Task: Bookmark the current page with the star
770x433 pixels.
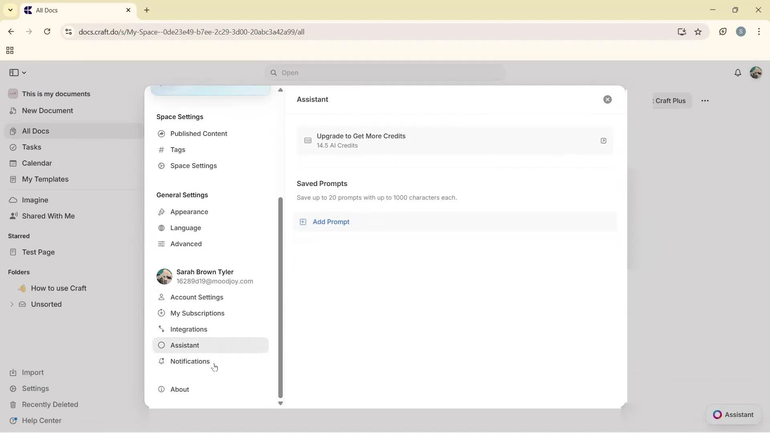Action: tap(699, 32)
